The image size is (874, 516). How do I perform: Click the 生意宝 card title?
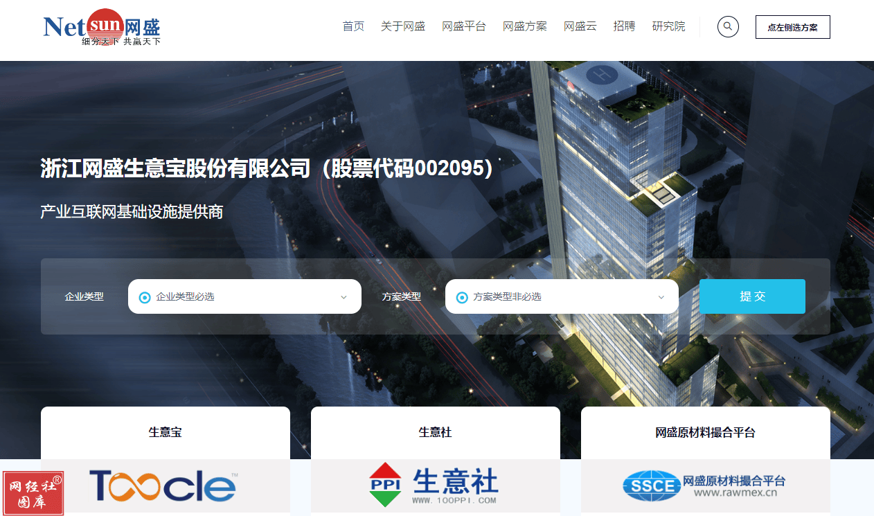(166, 432)
